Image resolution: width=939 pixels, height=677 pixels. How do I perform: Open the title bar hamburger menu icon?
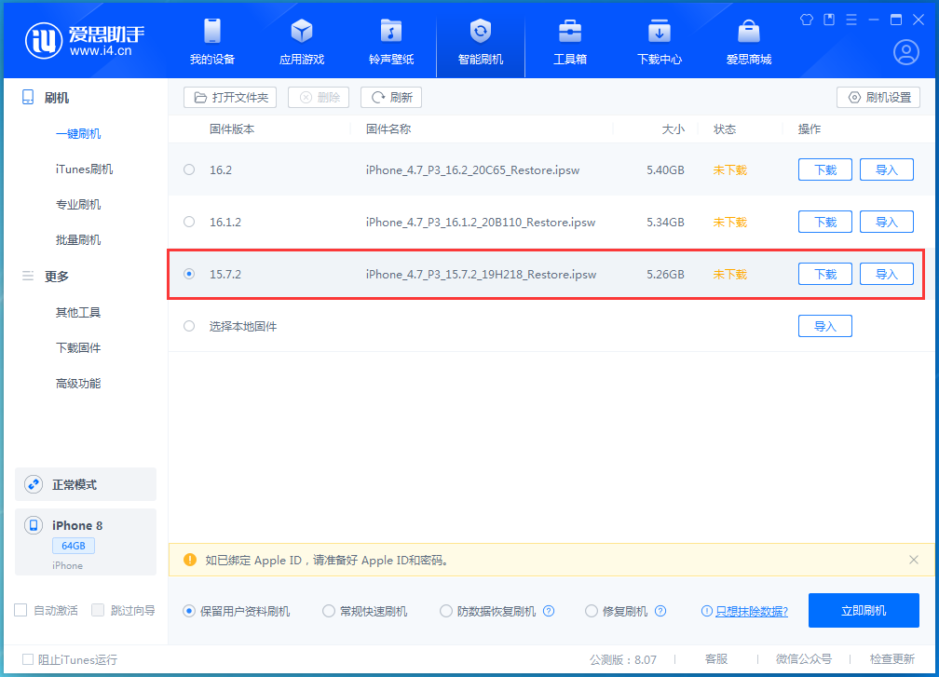click(x=851, y=20)
